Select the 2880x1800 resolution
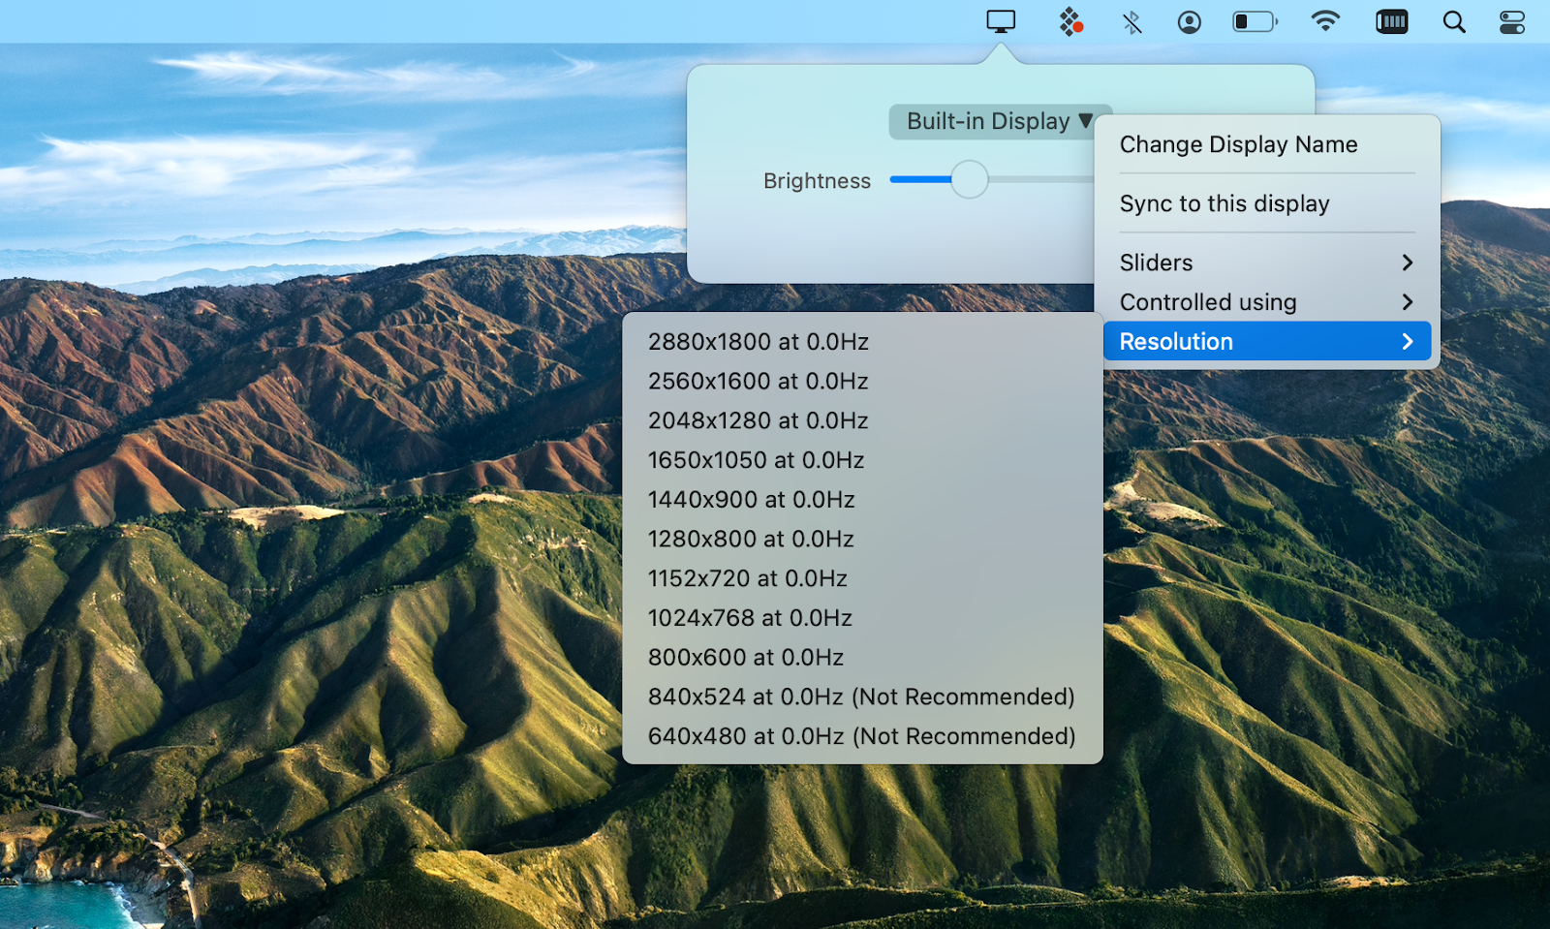The width and height of the screenshot is (1550, 929). click(758, 341)
